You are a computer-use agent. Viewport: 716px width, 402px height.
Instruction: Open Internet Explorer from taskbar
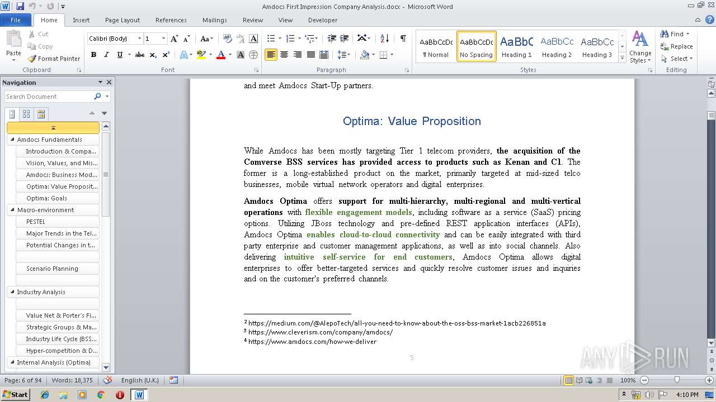45,395
